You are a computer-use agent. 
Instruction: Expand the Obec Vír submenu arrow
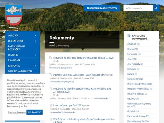tap(35, 36)
